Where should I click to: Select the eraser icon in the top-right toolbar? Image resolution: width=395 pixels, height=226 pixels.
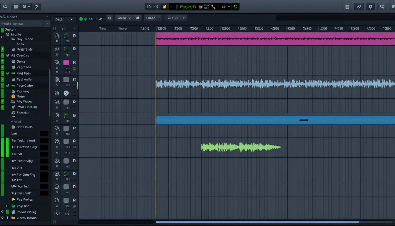pos(359,6)
